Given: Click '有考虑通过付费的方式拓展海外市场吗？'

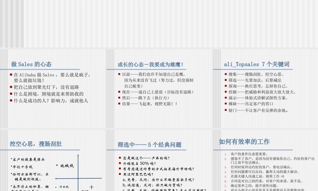Looking at the screenshot, I should (x=158, y=169).
